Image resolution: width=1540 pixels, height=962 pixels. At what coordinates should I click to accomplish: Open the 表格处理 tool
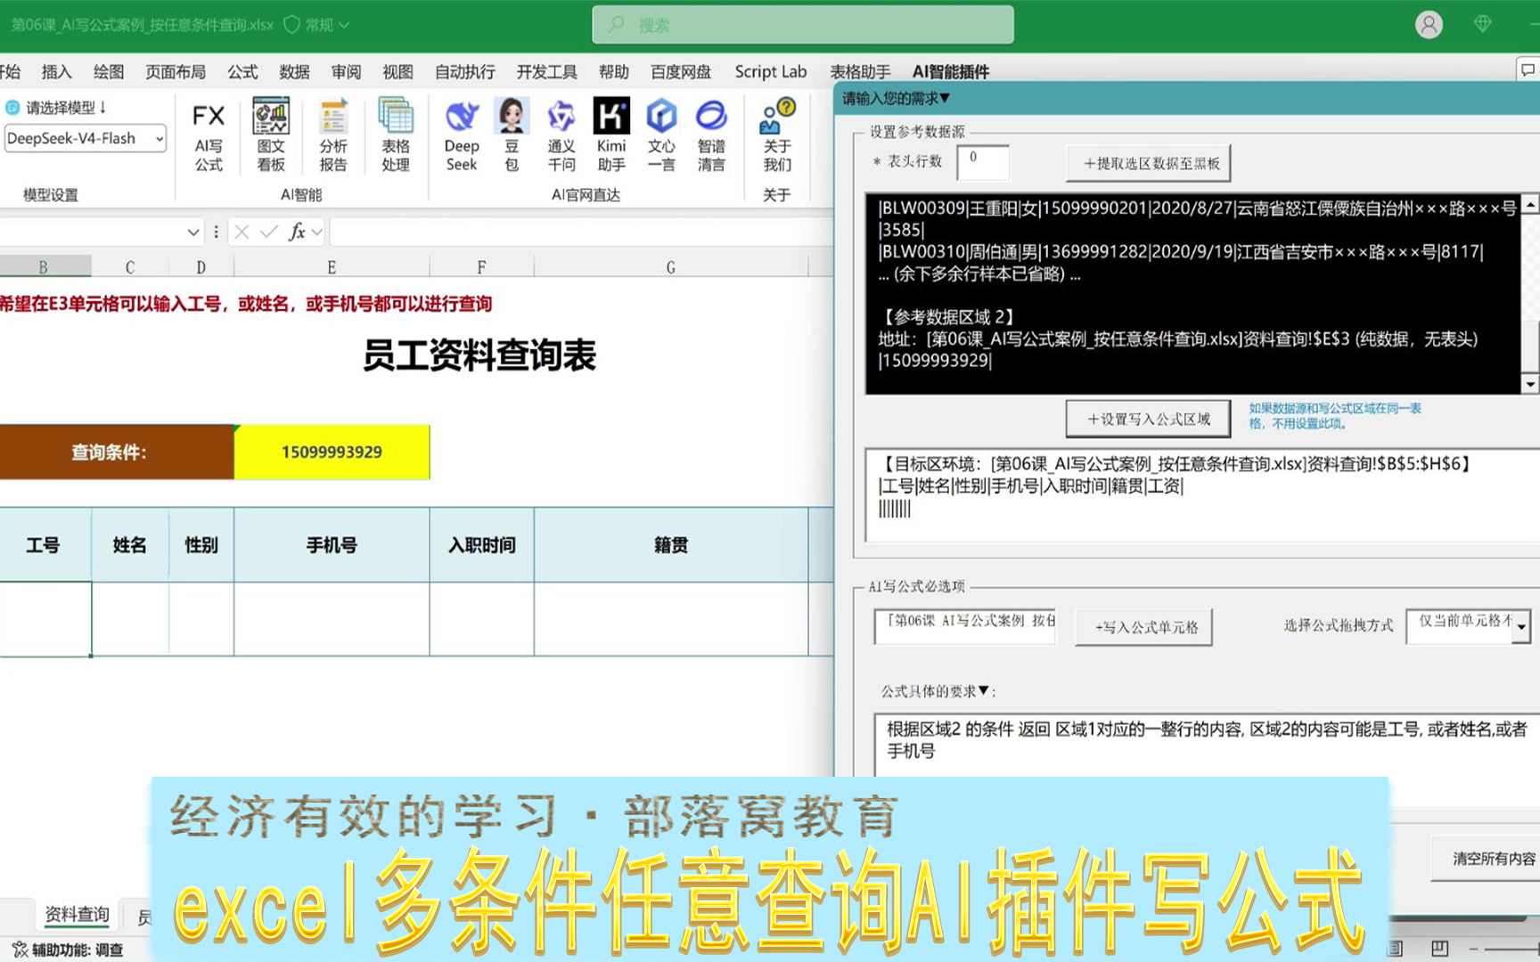pos(396,135)
